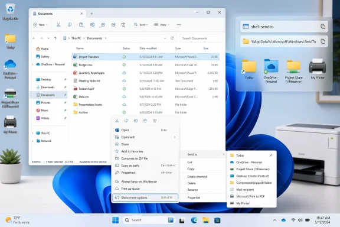The width and height of the screenshot is (340, 227).
Task: Copy the %AppData% SendTo path
Action: coord(323,41)
